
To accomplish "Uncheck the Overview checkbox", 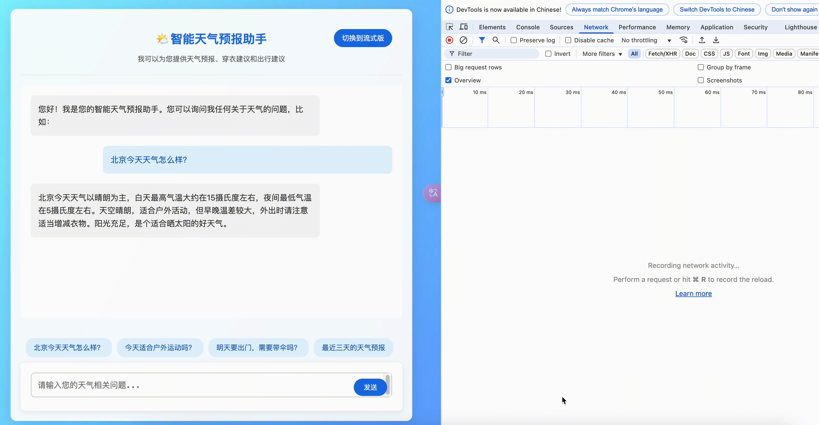I will [x=448, y=80].
